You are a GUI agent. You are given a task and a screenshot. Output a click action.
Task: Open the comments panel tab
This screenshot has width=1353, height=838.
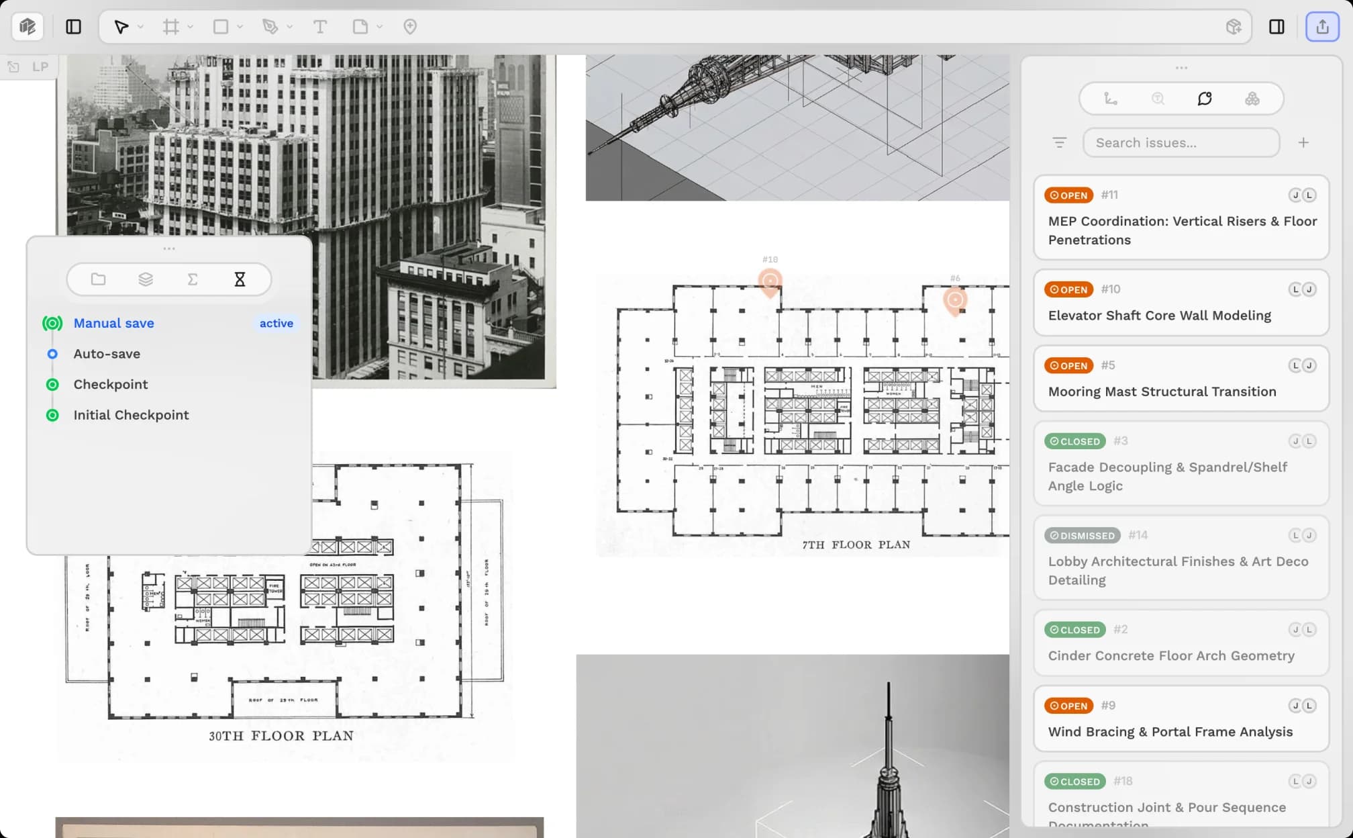1205,98
